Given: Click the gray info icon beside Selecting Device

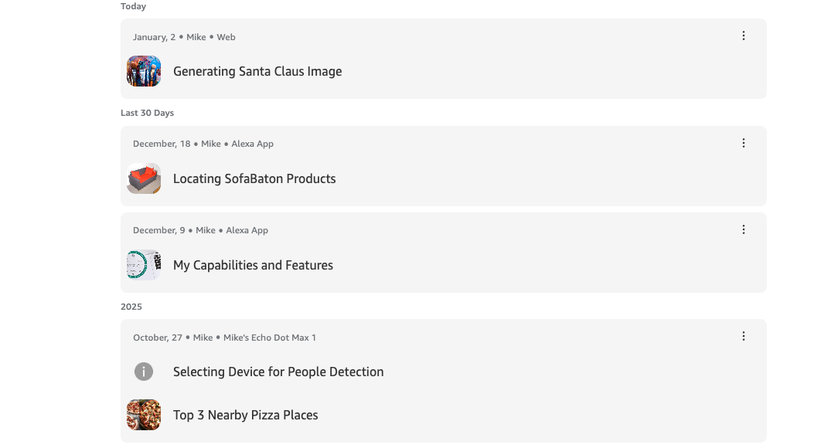Looking at the screenshot, I should point(144,372).
